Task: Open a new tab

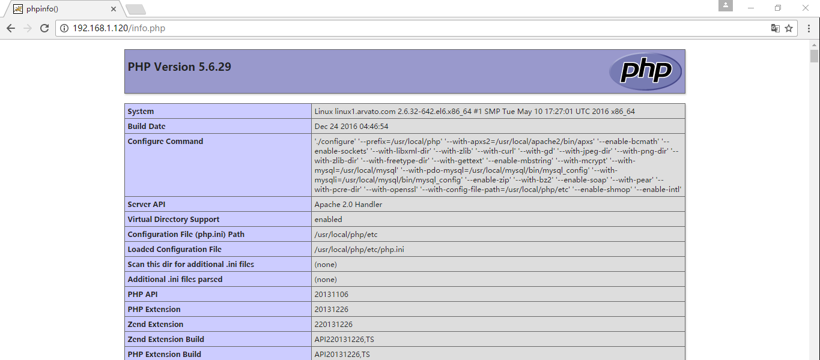Action: pyautogui.click(x=136, y=9)
